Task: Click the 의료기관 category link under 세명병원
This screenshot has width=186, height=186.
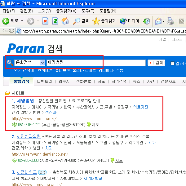Action: coord(141,107)
